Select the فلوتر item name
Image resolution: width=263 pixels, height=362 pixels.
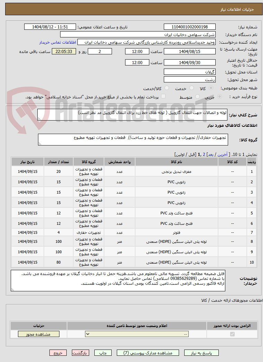coord(176,232)
